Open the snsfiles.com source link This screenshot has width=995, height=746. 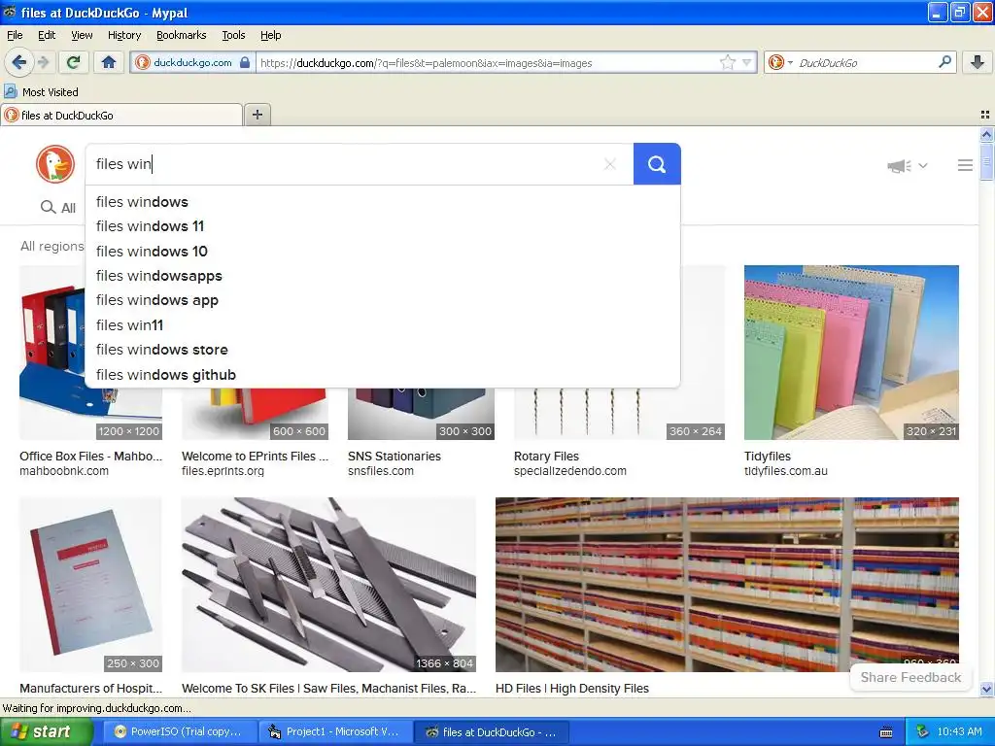pyautogui.click(x=381, y=471)
